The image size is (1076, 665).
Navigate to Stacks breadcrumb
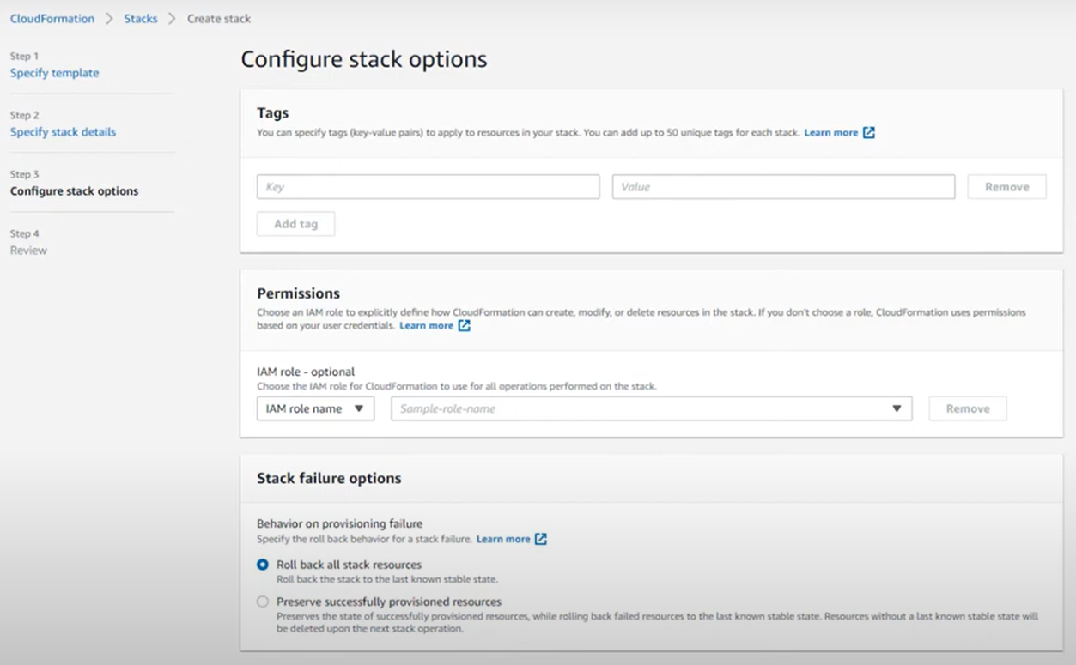pos(141,19)
